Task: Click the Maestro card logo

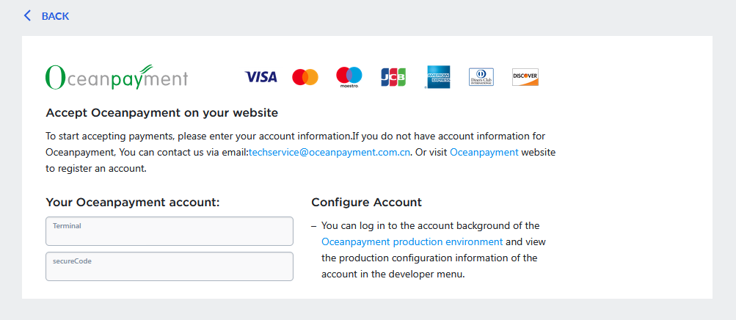Action: click(349, 76)
